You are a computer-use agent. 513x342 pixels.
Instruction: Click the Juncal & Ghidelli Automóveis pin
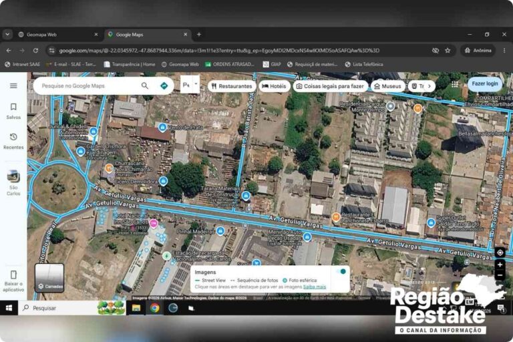94,132
